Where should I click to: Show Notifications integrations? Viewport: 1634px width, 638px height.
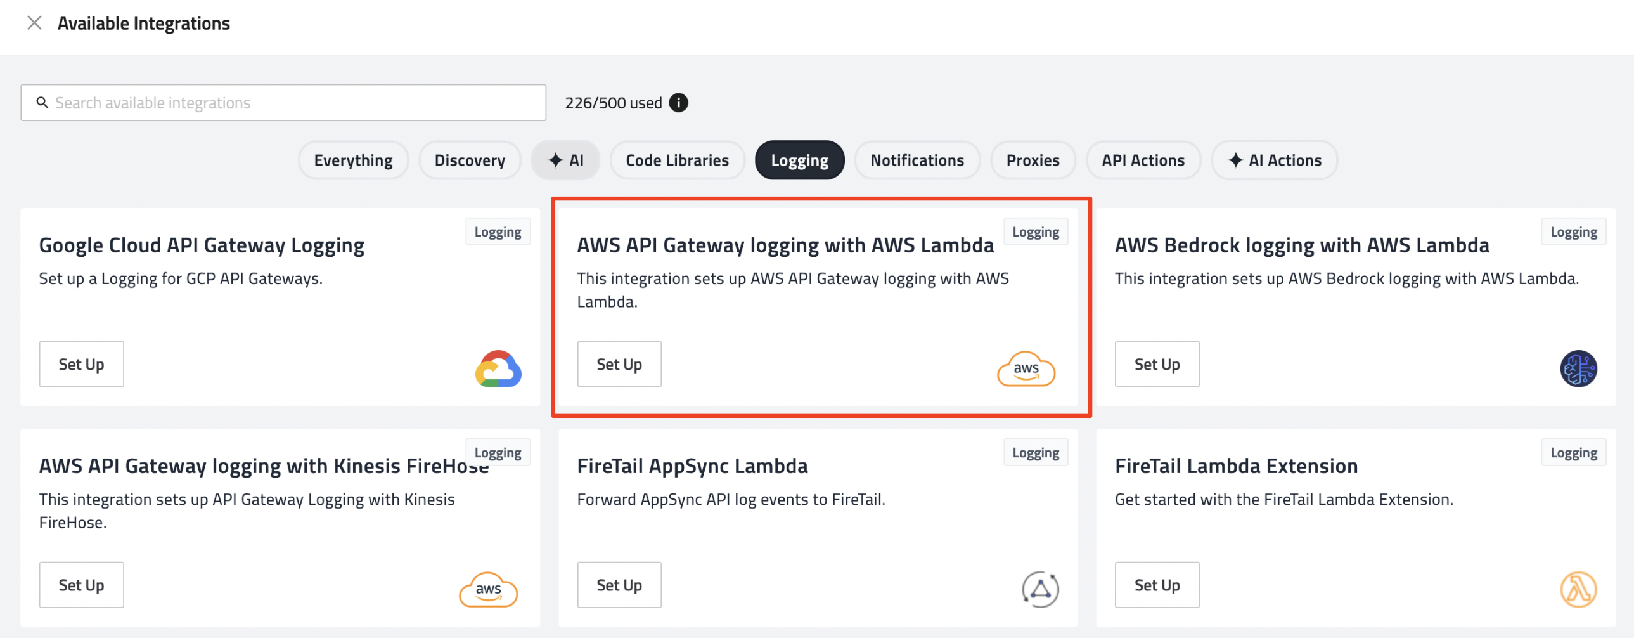coord(917,160)
